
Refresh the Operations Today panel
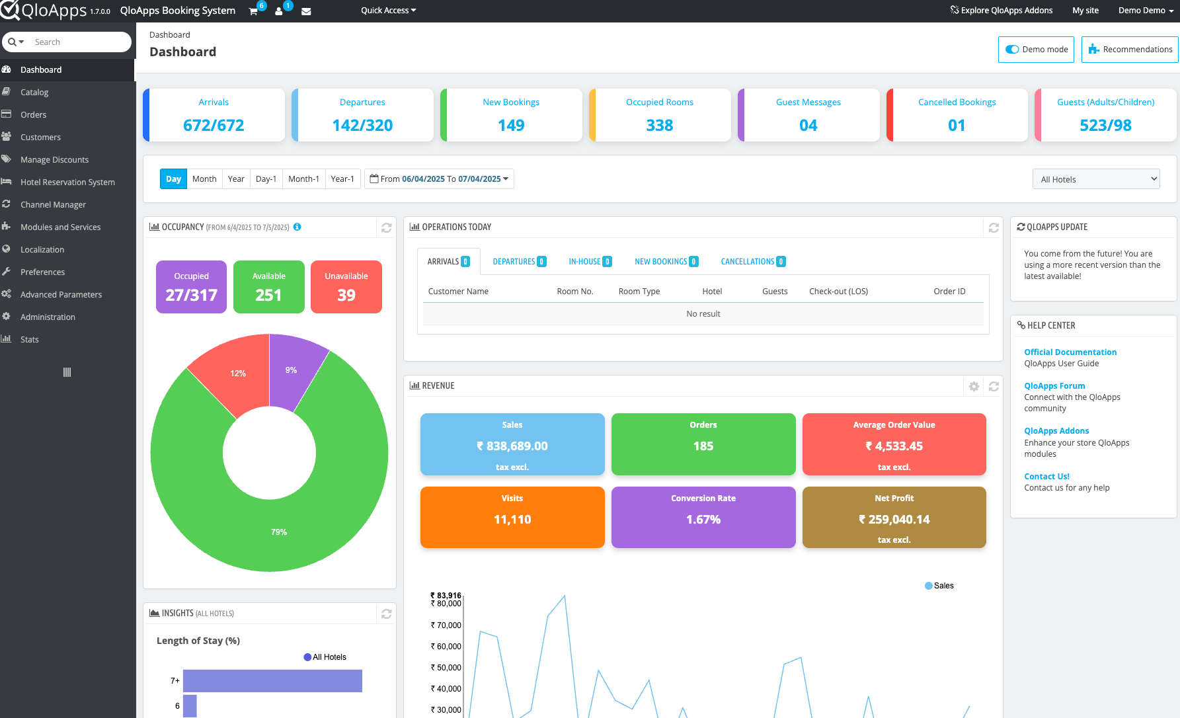pyautogui.click(x=994, y=227)
